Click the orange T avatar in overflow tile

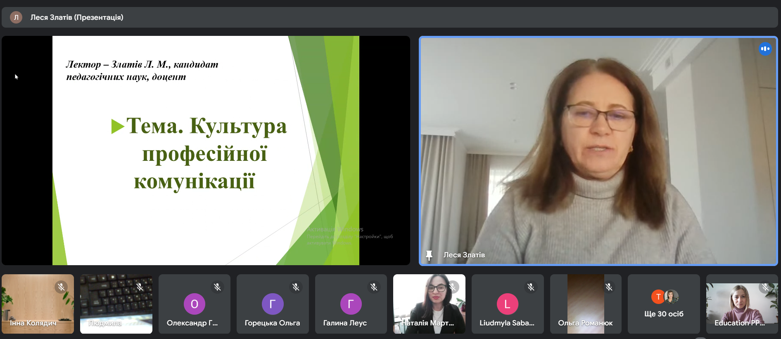click(x=658, y=297)
